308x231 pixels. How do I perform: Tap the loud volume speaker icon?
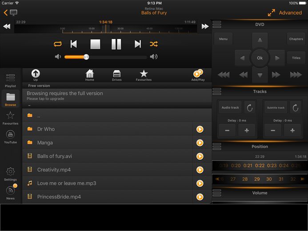154,57
